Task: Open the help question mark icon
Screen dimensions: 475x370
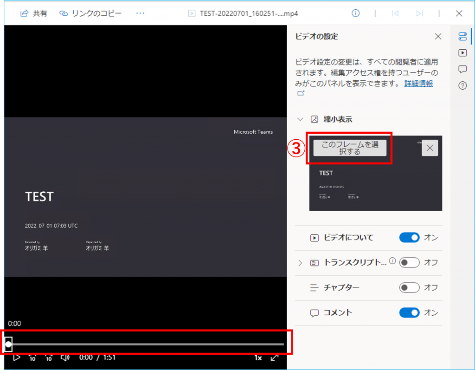Action: pos(462,86)
